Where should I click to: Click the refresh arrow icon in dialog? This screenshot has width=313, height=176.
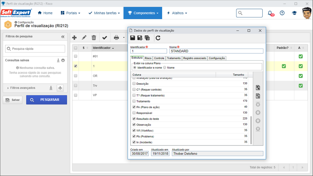[158, 38]
